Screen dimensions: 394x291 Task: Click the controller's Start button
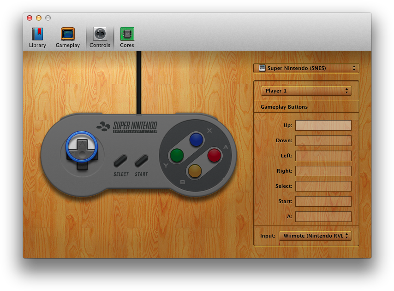point(142,161)
